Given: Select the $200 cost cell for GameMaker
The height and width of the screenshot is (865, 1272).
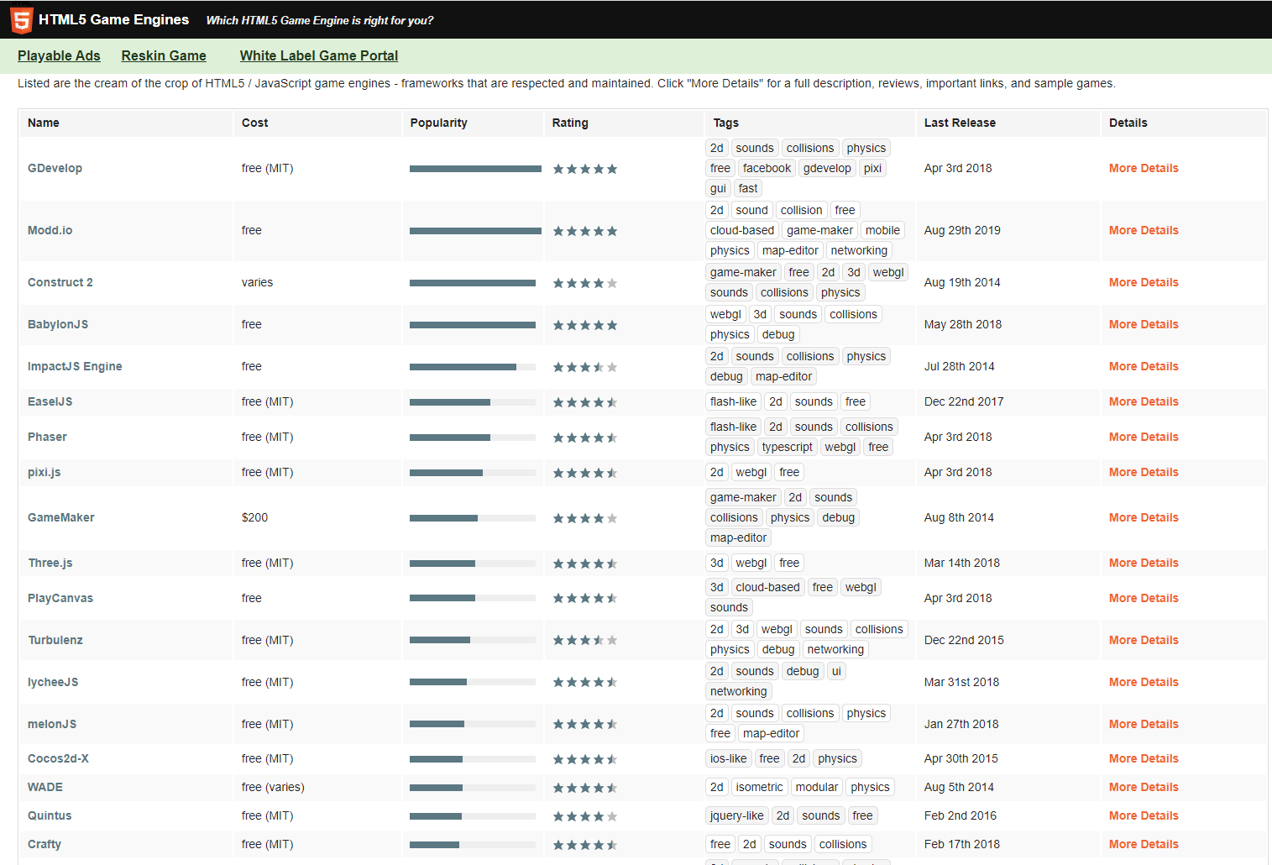Looking at the screenshot, I should [x=254, y=517].
